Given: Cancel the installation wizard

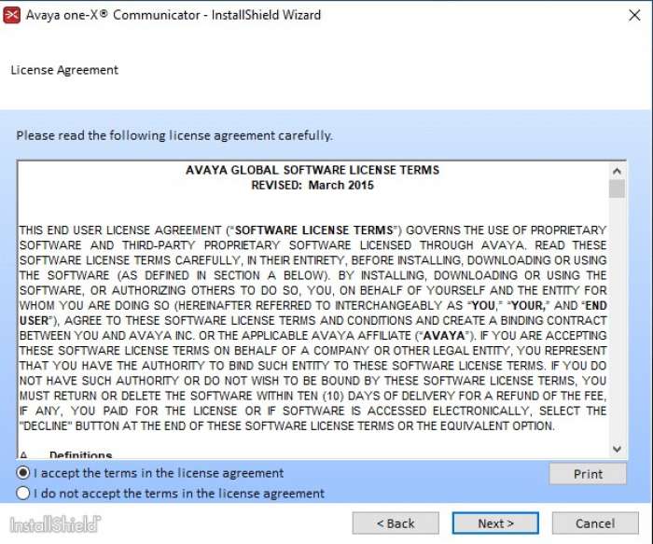Looking at the screenshot, I should (x=595, y=523).
